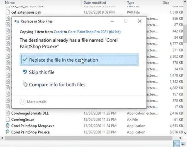The width and height of the screenshot is (187, 147).
Task: Select cef_extensions.pak file
Action: pyautogui.click(x=26, y=12)
